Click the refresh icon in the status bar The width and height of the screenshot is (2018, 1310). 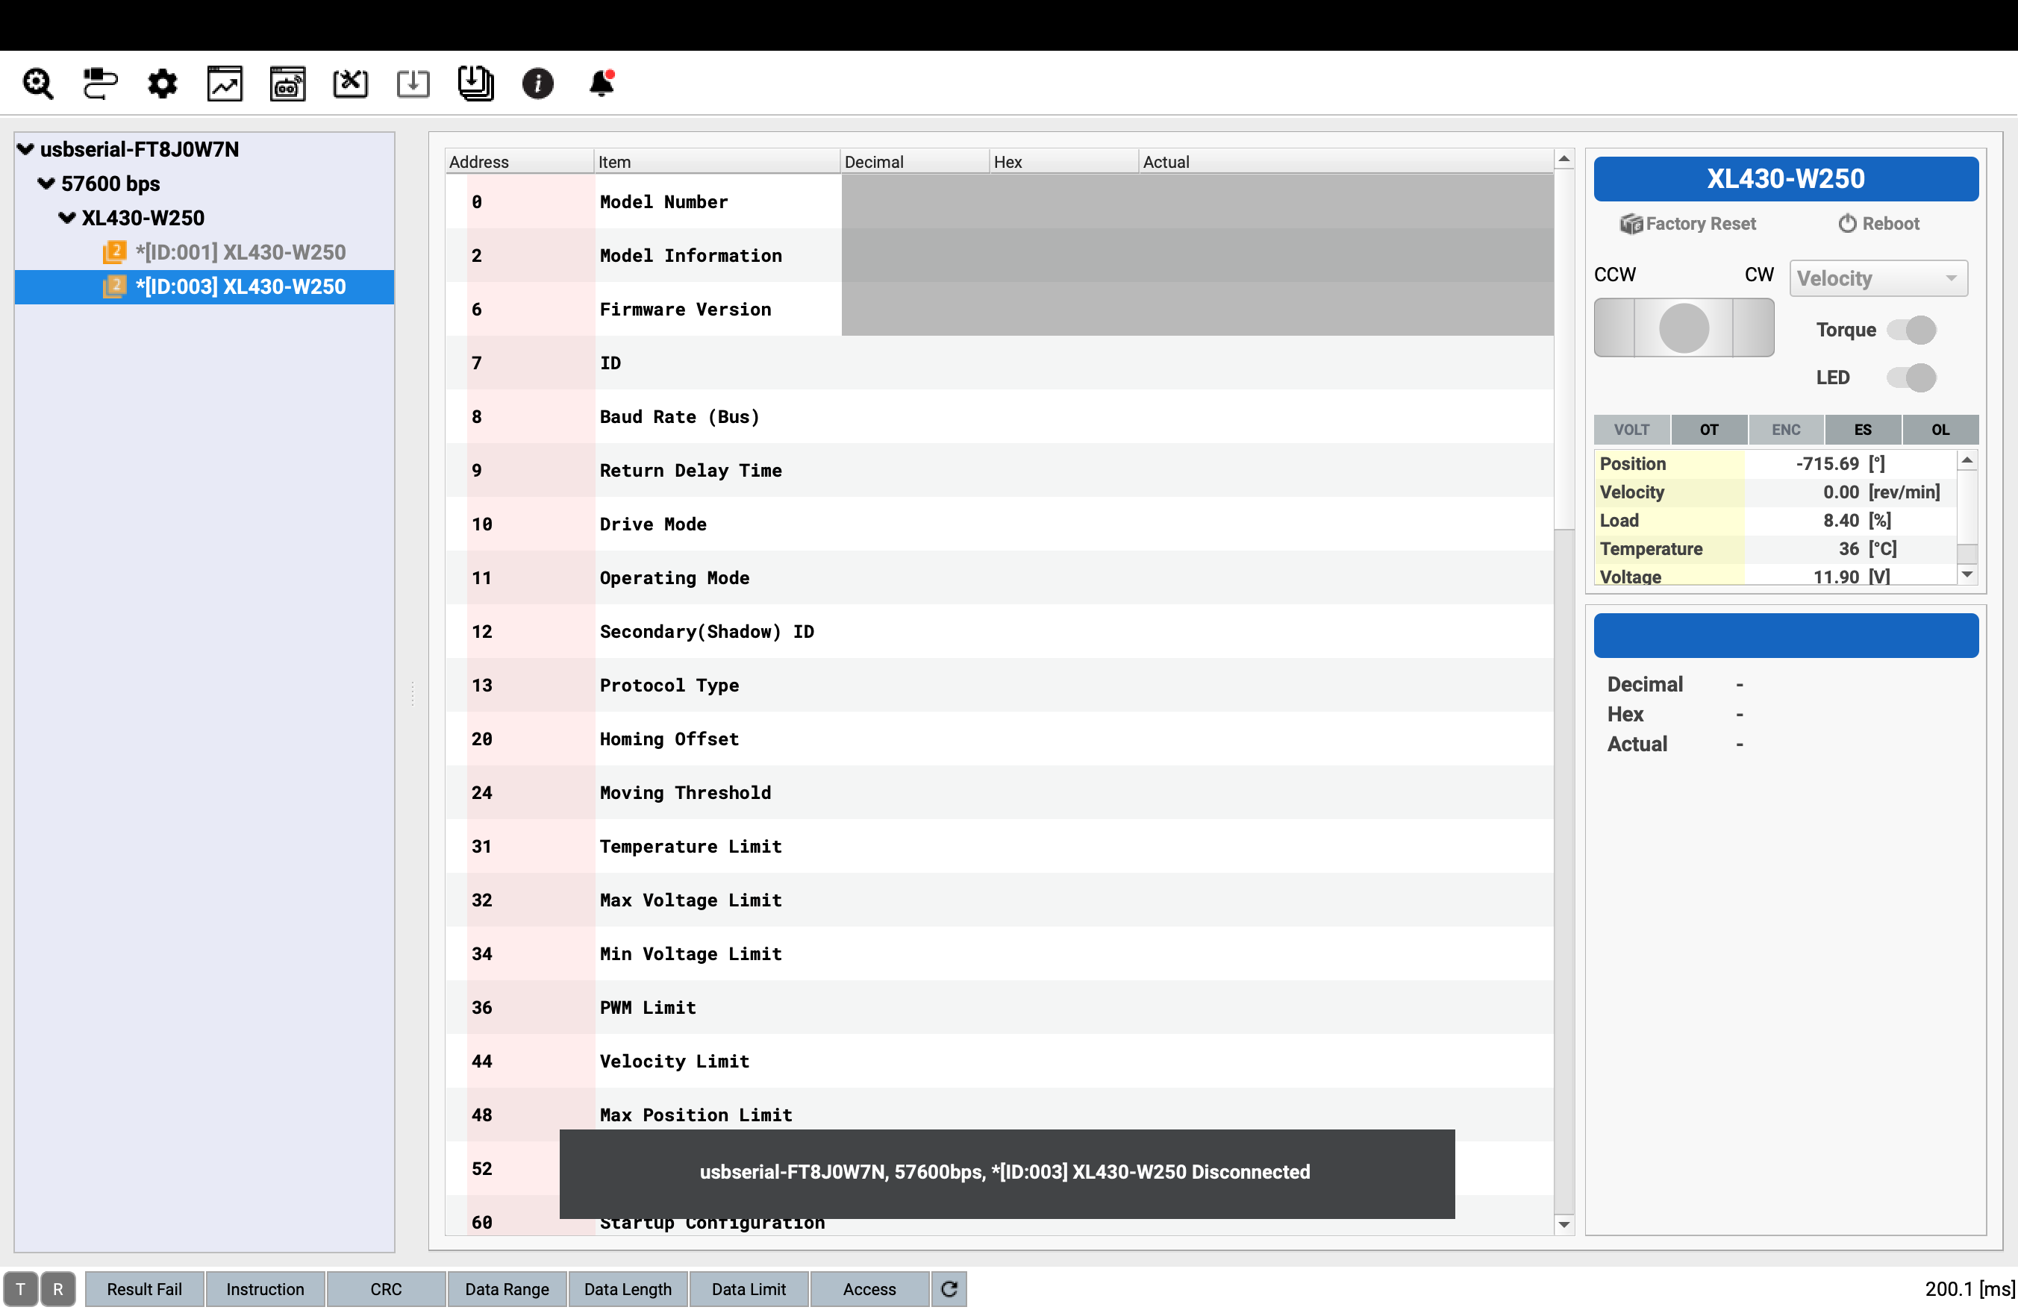[x=949, y=1289]
